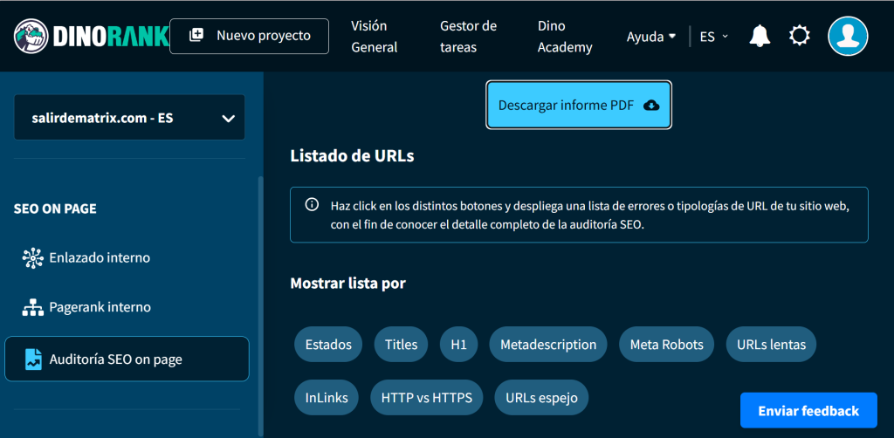This screenshot has width=894, height=438.
Task: Click the Pagerank interno hierarchy icon
Action: (33, 307)
